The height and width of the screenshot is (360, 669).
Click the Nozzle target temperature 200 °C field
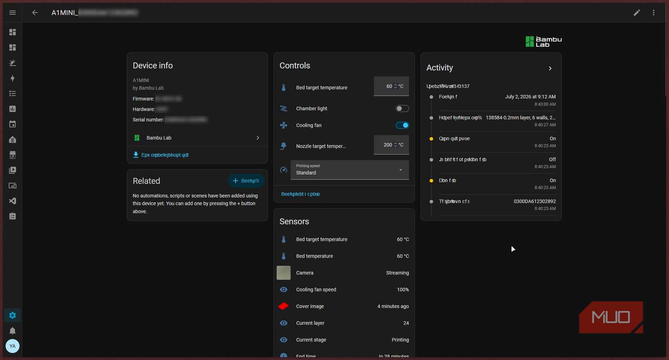(x=391, y=145)
